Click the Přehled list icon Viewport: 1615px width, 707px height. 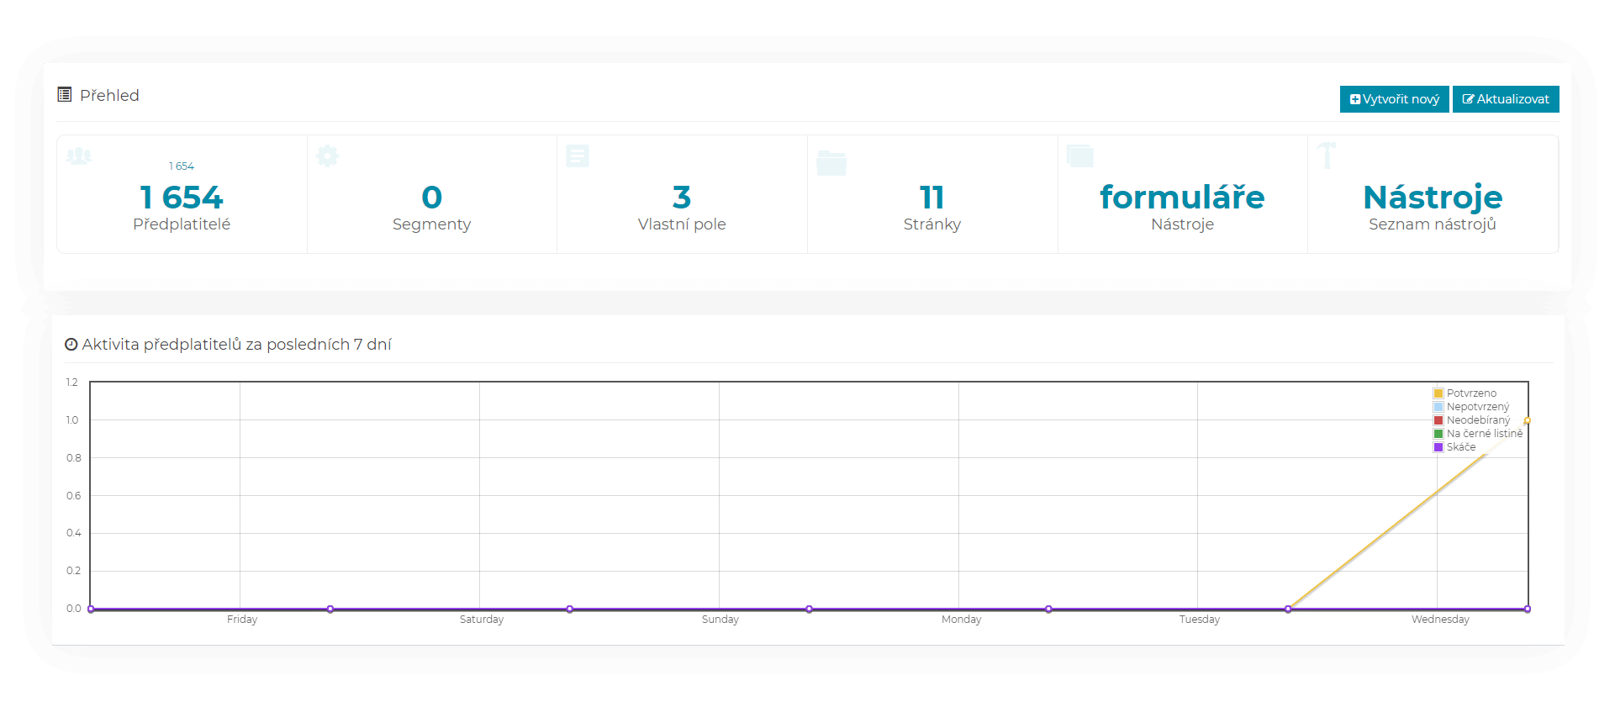click(x=64, y=94)
